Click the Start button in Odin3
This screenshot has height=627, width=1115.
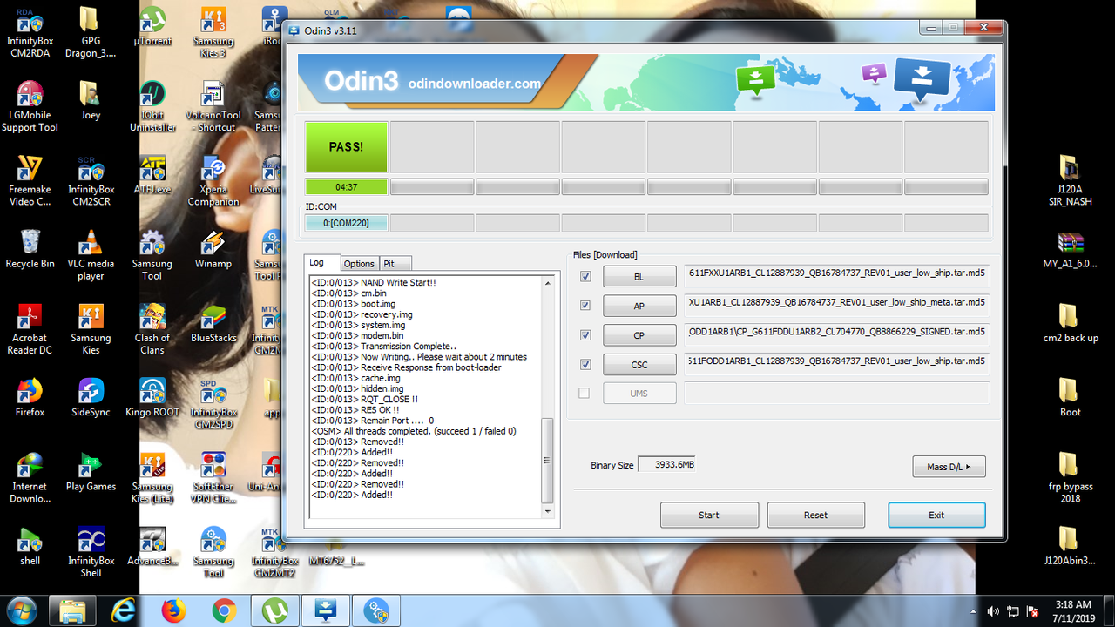click(x=709, y=515)
